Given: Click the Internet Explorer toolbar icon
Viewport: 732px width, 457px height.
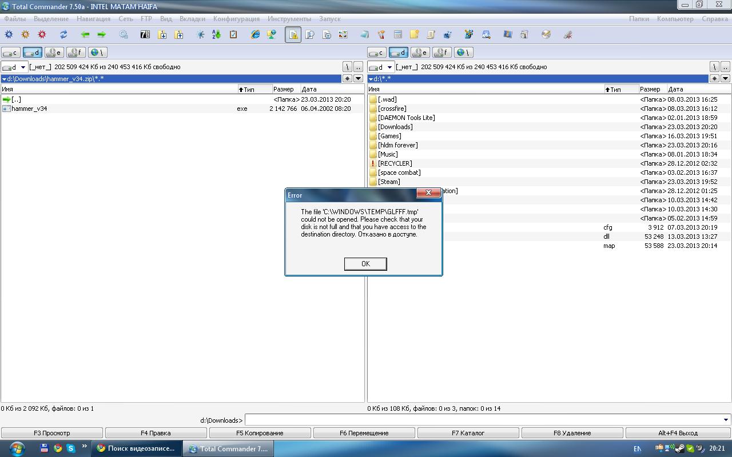Looking at the screenshot, I should coord(256,35).
